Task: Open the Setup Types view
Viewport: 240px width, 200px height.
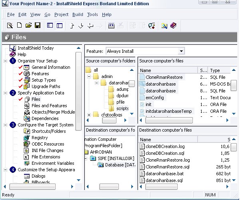Action: click(44, 80)
